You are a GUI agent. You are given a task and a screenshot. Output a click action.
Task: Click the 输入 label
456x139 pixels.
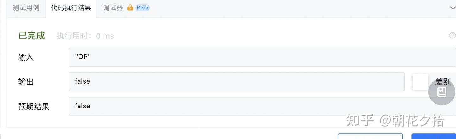click(x=26, y=57)
